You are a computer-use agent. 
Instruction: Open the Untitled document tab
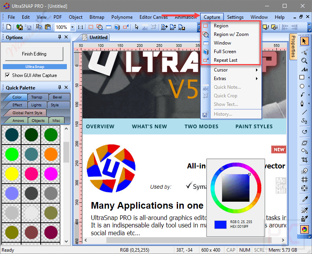(x=95, y=38)
